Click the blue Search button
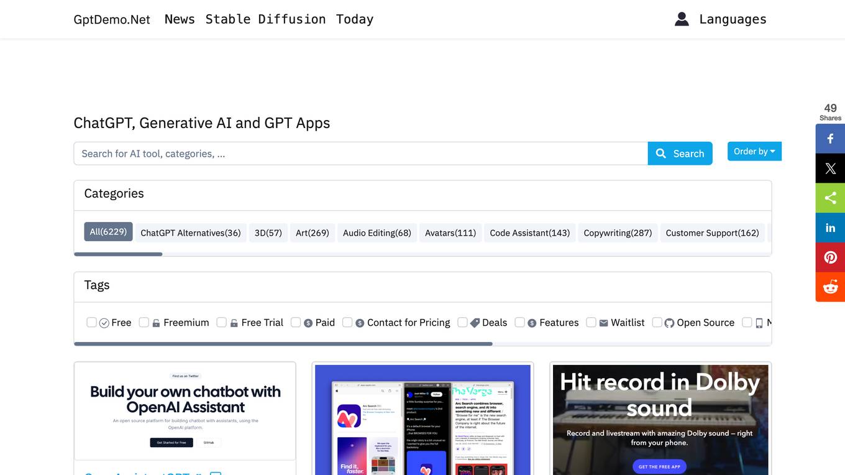This screenshot has height=475, width=845. [x=680, y=154]
